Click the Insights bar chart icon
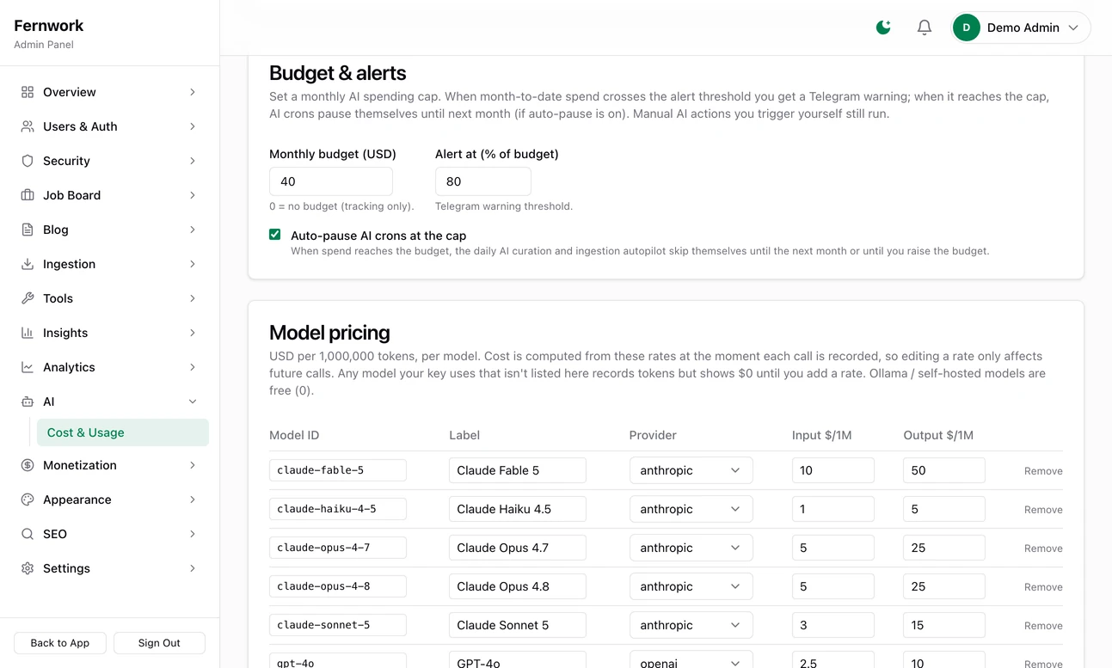 coord(28,333)
